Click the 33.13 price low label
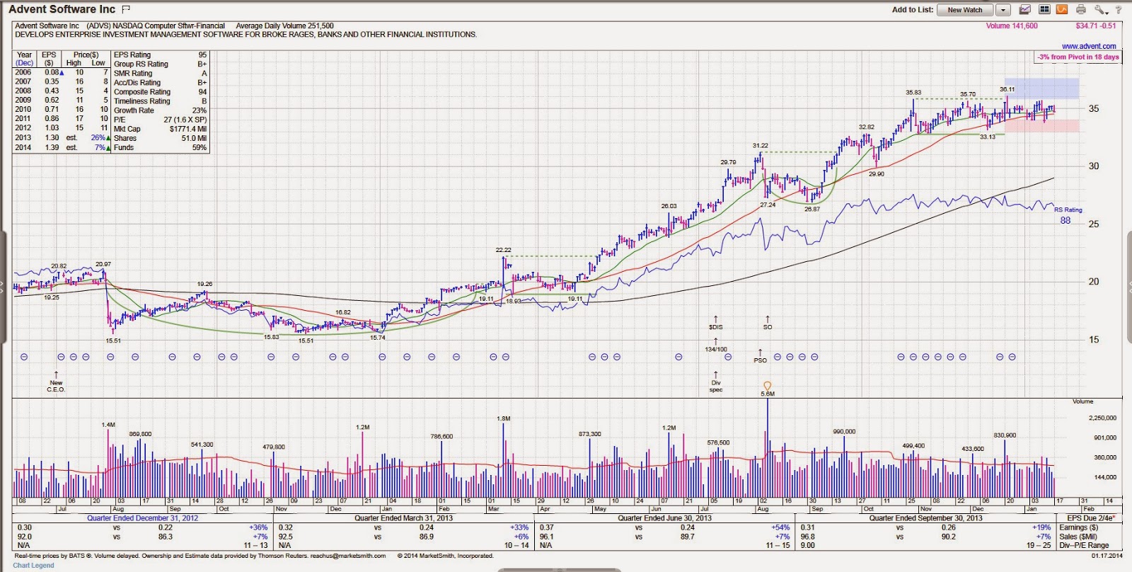 point(988,137)
